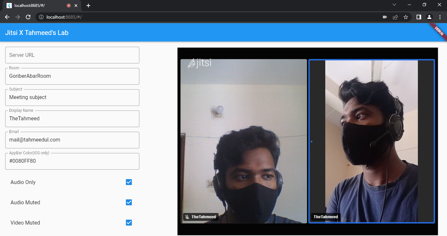Viewport: 447px width, 236px height.
Task: Click the muted microphone icon on left tile
Action: coord(187,217)
